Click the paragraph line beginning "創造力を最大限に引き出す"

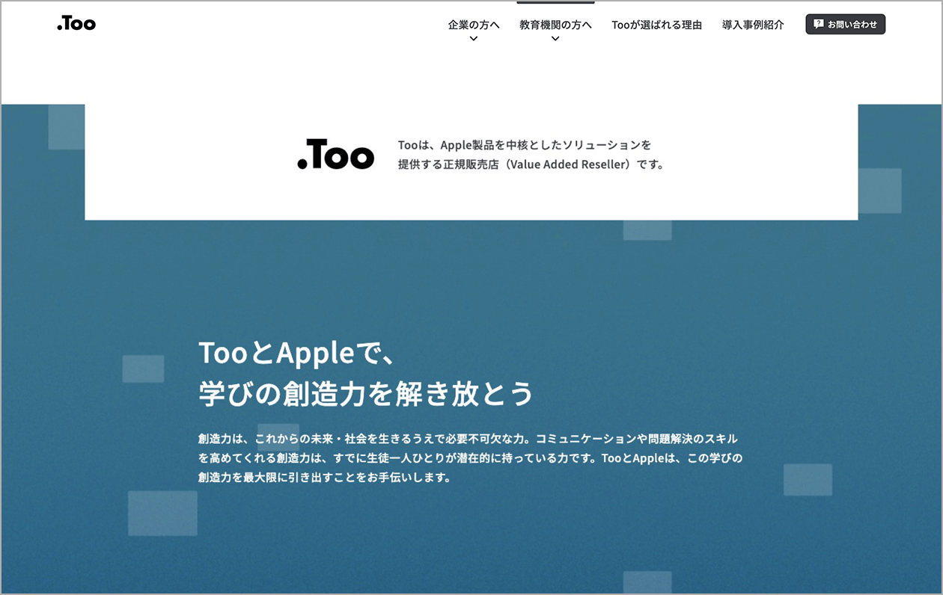pos(325,477)
